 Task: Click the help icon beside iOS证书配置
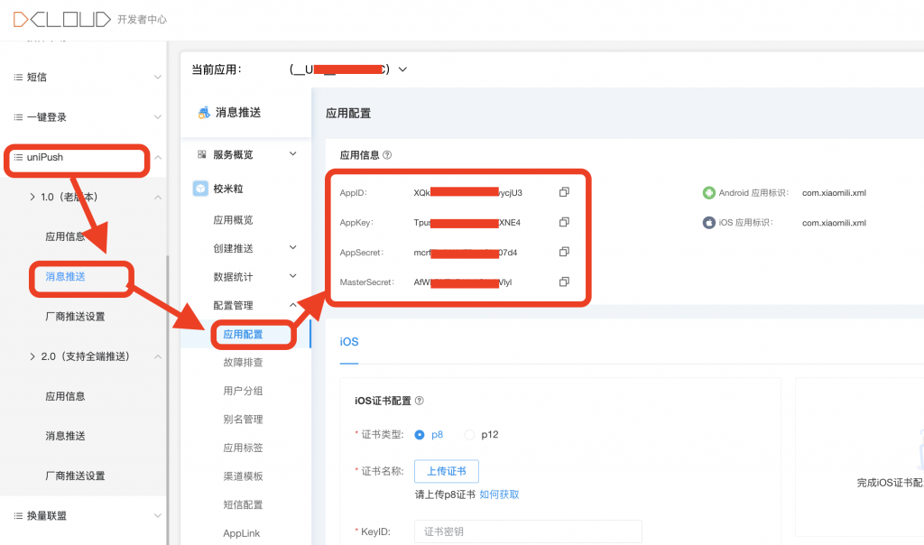tap(419, 401)
